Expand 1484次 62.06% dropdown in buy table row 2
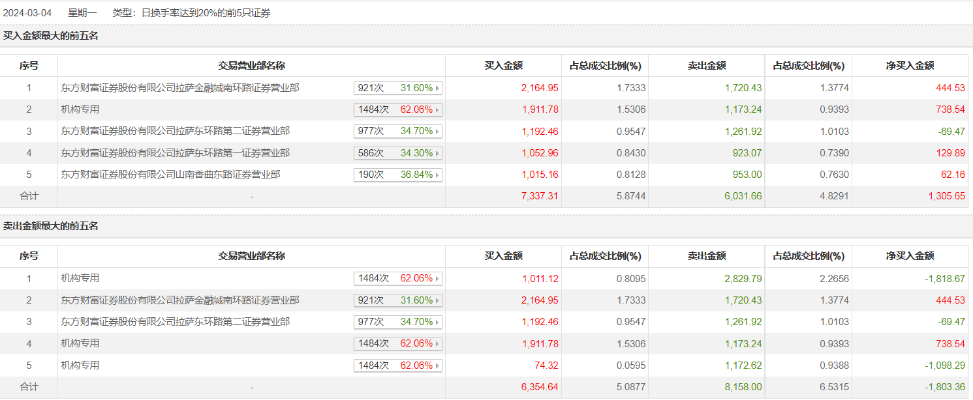 [437, 109]
